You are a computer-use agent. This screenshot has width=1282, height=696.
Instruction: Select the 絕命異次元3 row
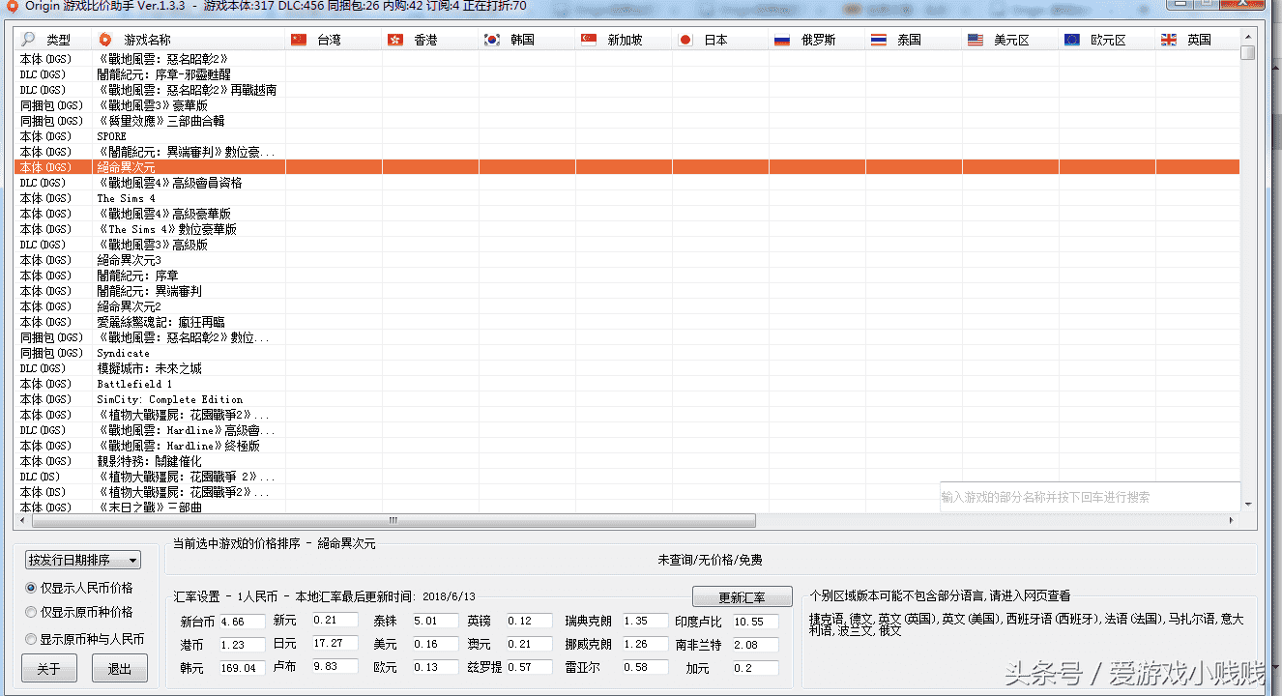click(627, 260)
